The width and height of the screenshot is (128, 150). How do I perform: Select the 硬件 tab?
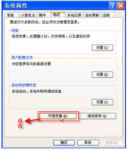coord(44,15)
